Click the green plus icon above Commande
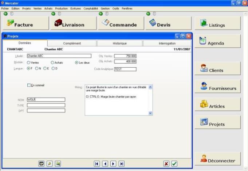248x171 pixels. tap(101, 14)
